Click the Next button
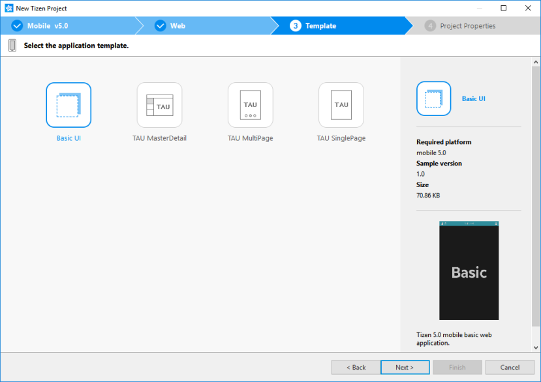 click(x=405, y=367)
